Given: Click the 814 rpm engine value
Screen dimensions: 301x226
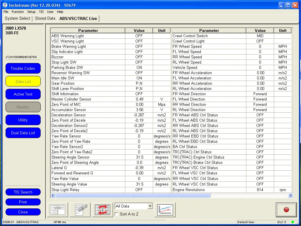Looking at the screenshot, I should tap(260, 190).
